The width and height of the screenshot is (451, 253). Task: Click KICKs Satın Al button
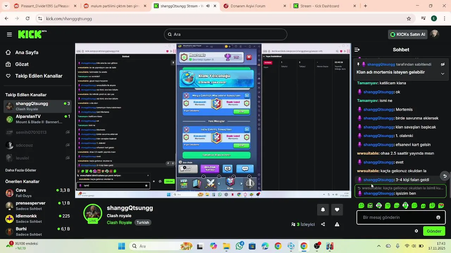[x=408, y=34]
